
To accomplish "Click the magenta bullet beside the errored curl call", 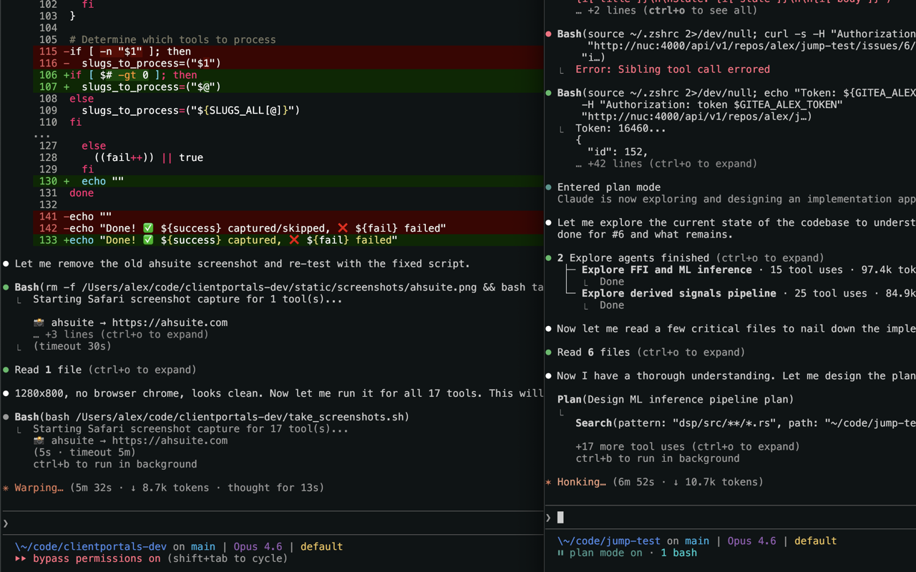I will click(x=547, y=34).
